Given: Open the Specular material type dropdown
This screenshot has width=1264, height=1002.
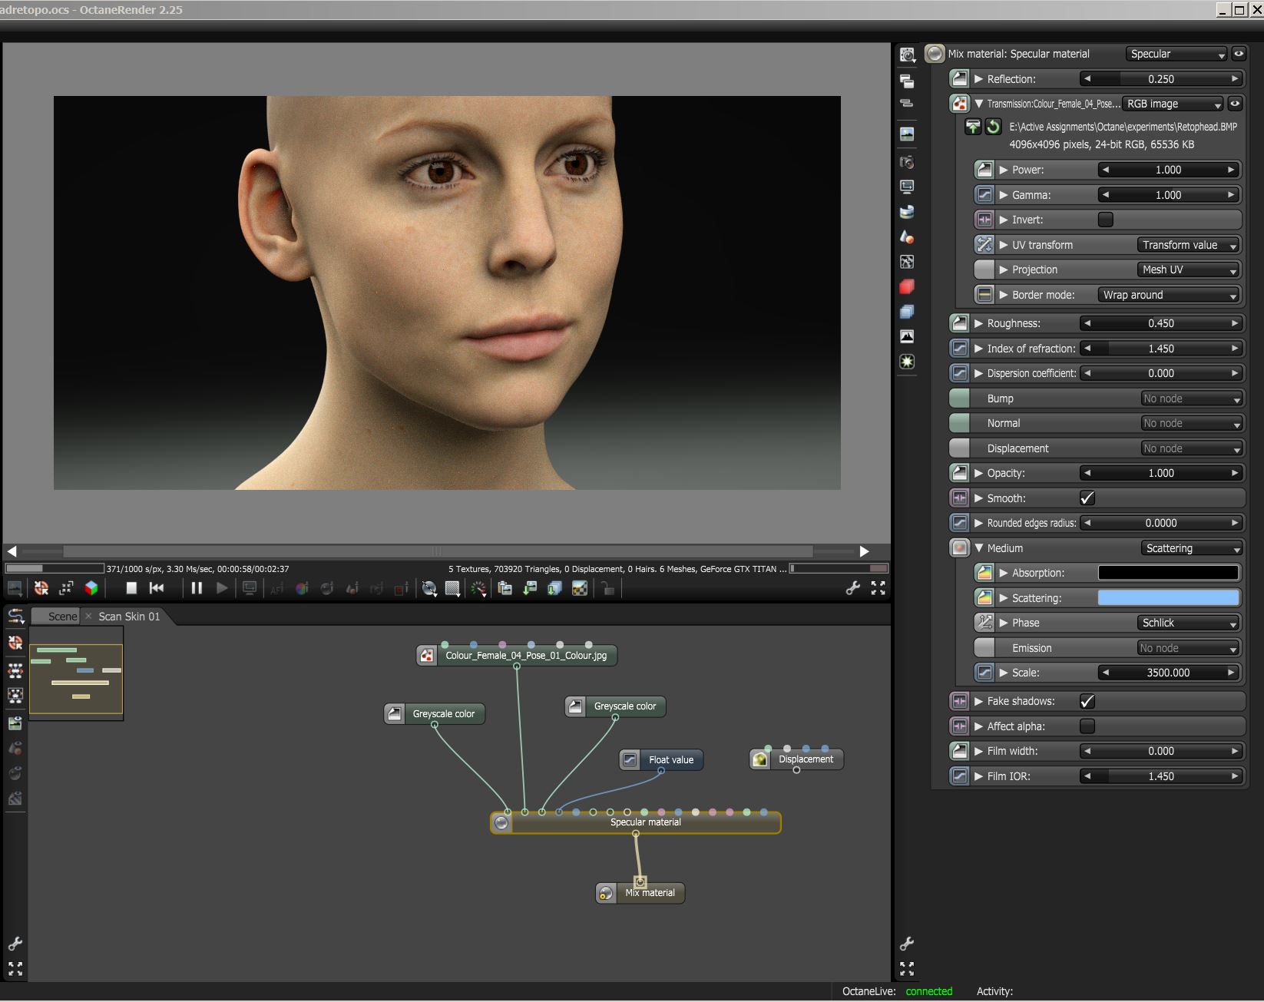Looking at the screenshot, I should (x=1176, y=54).
